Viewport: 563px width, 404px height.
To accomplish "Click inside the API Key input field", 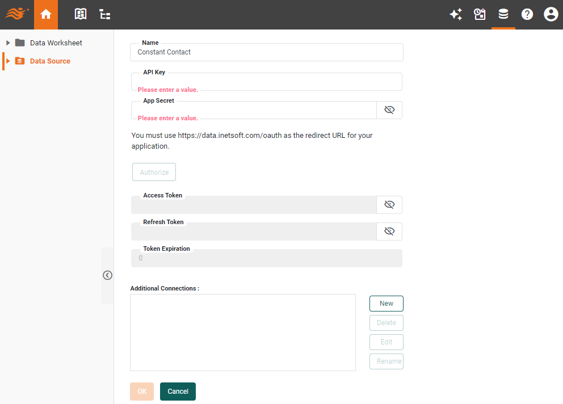I will [267, 81].
